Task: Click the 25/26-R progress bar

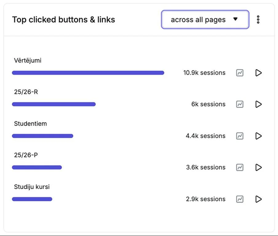Action: [54, 104]
